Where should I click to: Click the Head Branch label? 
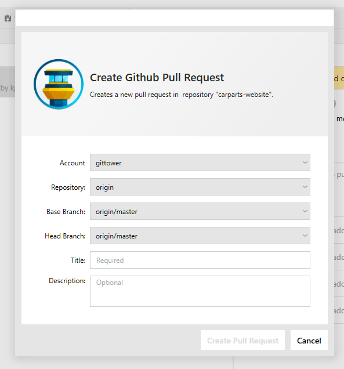65,236
